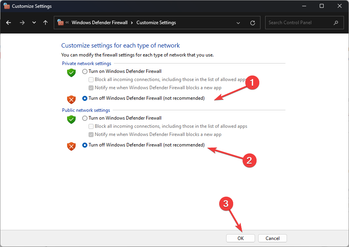Click the Customize settings for each type heading

(x=120, y=45)
